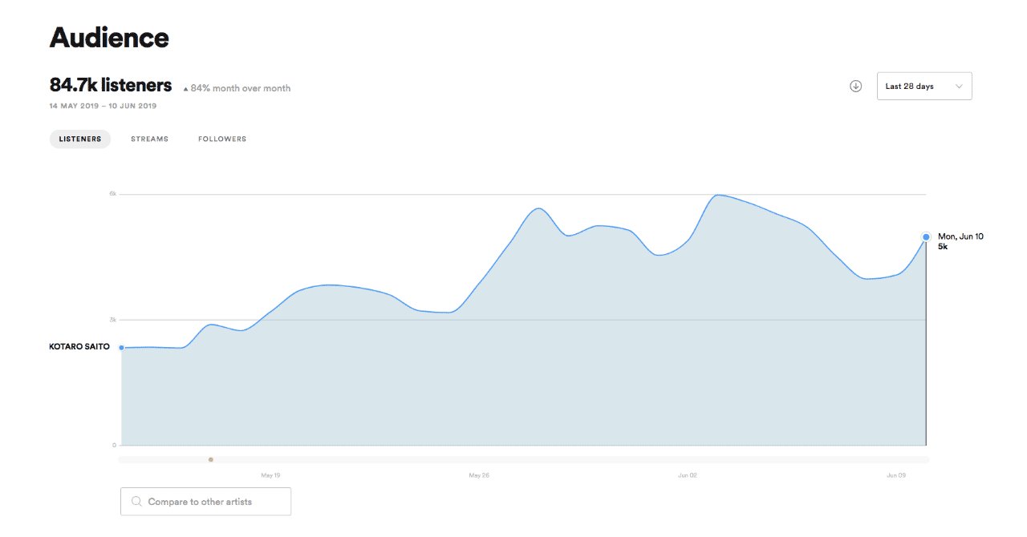Open the Last 28 days date range dropdown
The image size is (1027, 537).
pos(924,87)
